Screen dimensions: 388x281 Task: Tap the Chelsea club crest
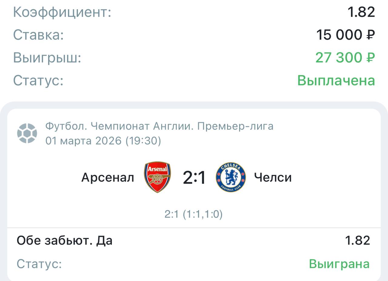(231, 177)
